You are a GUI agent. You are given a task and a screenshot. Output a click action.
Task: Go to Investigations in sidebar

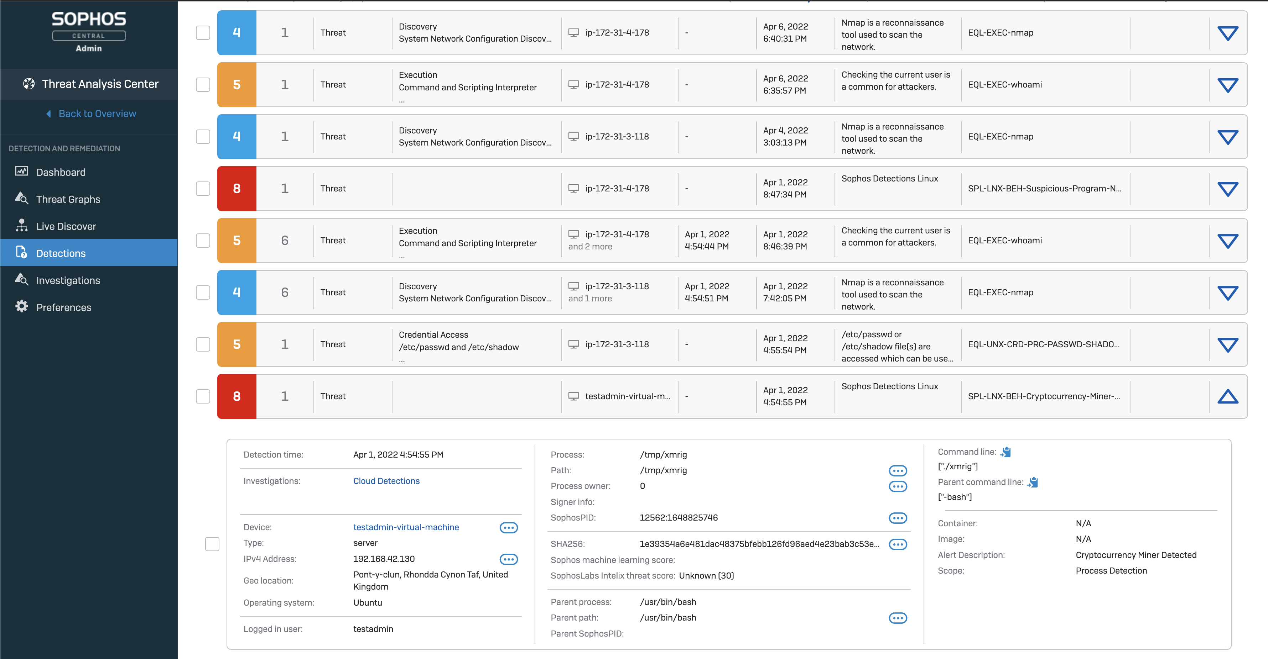68,280
